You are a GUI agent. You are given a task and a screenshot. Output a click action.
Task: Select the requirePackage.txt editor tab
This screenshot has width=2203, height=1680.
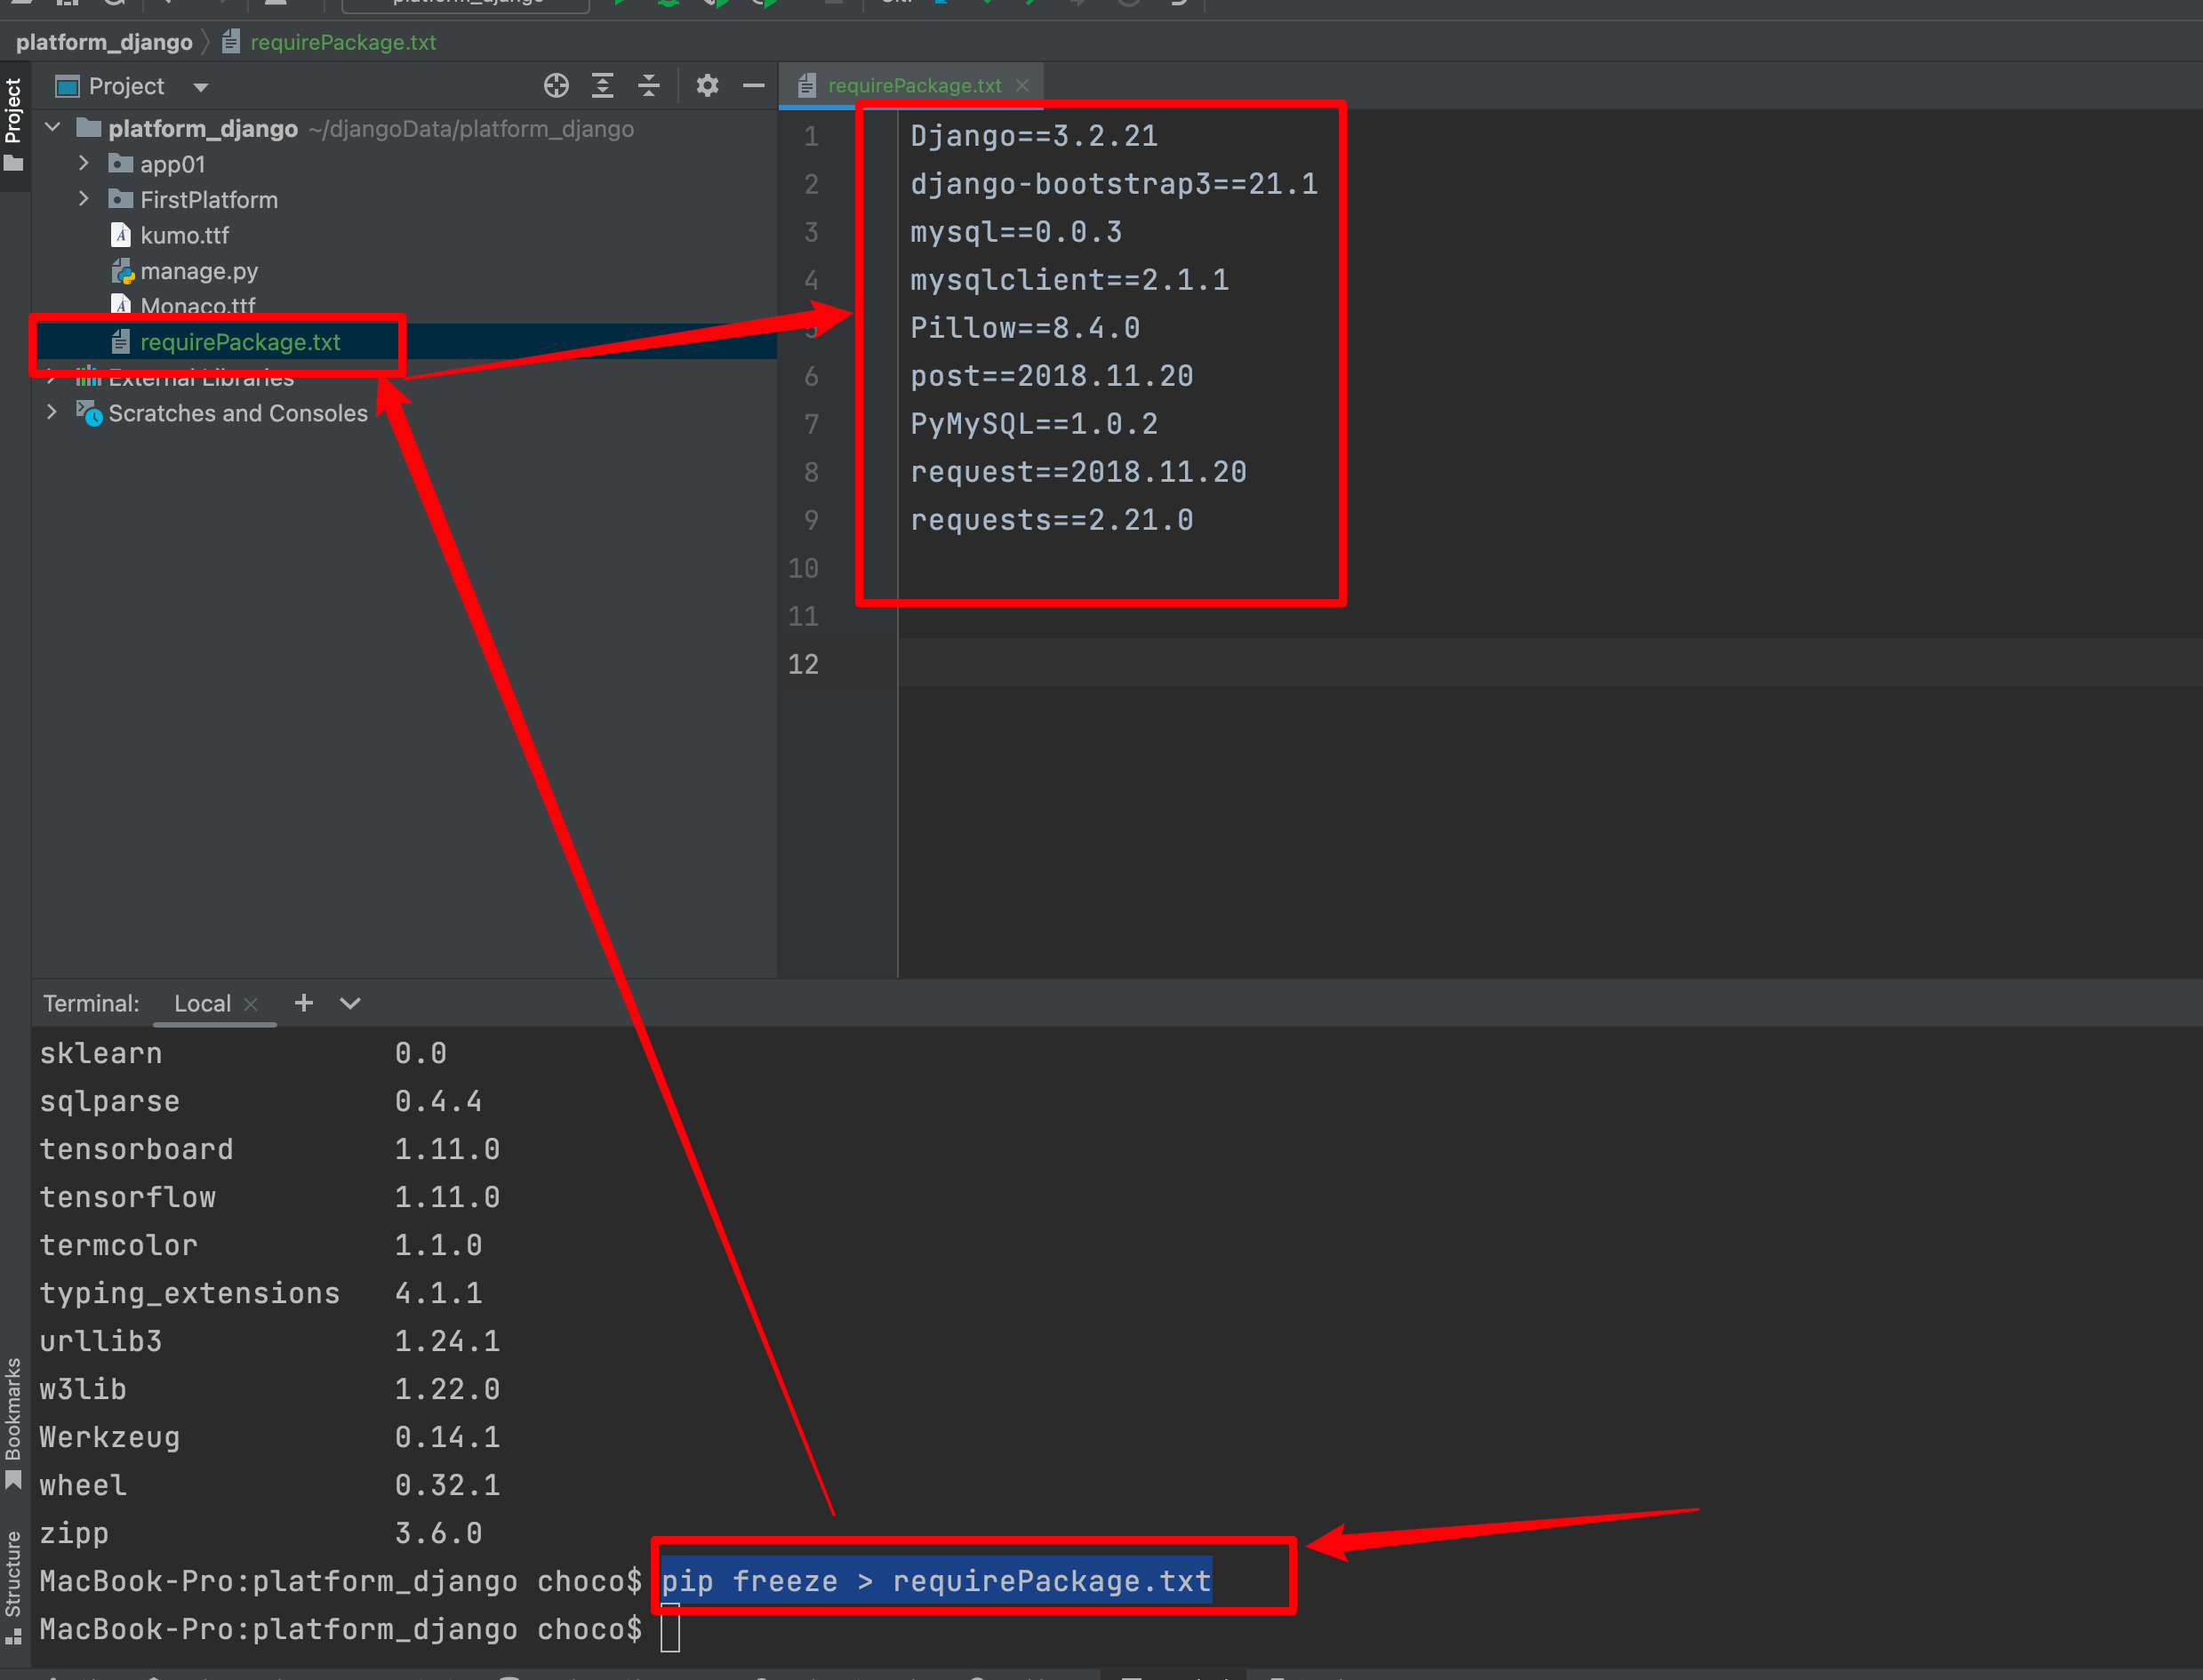(x=914, y=86)
